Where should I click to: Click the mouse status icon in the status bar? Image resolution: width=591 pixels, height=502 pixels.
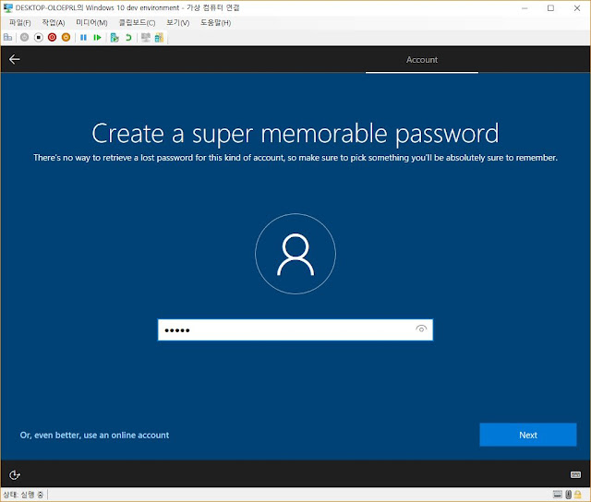click(x=569, y=495)
